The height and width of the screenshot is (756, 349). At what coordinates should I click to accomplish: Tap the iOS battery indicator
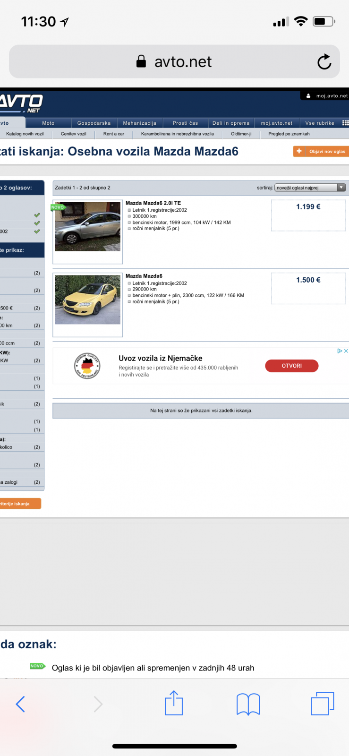coord(324,21)
